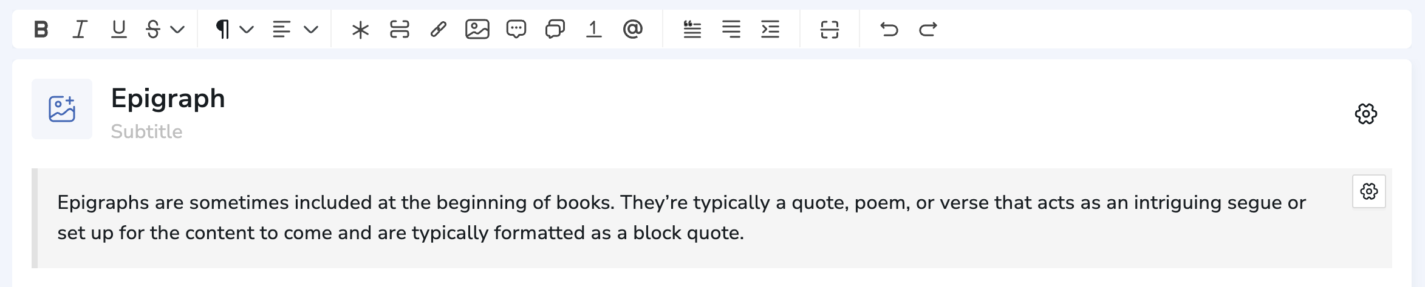Toggle italic formatting
Image resolution: width=1425 pixels, height=287 pixels.
80,29
